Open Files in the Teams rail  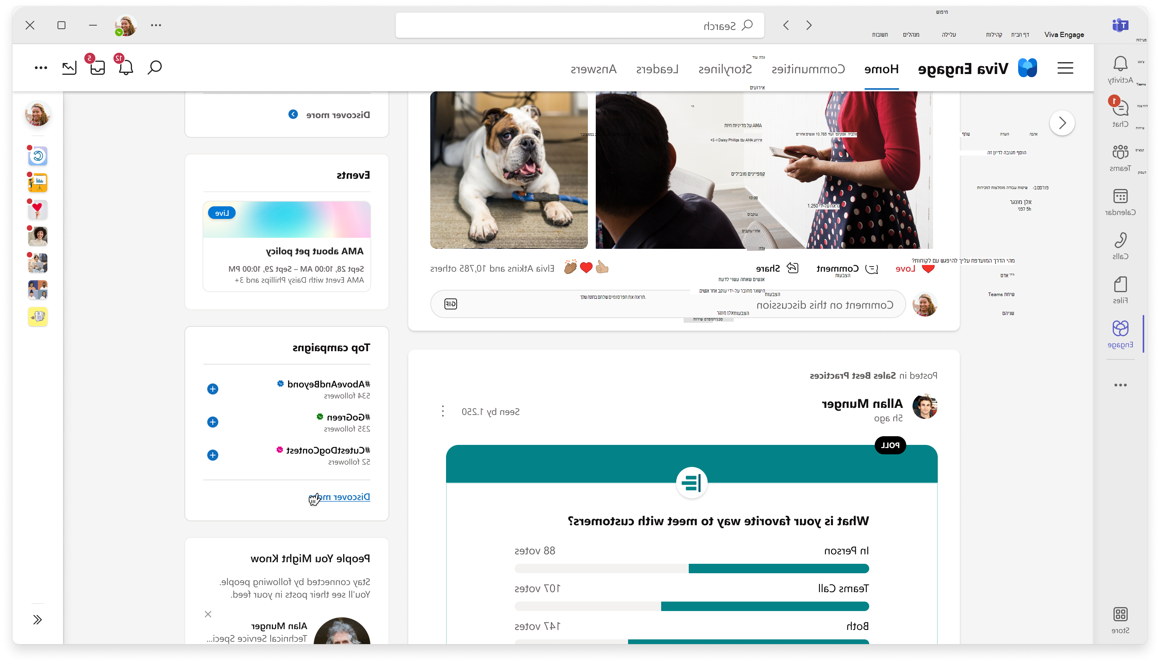click(1120, 290)
